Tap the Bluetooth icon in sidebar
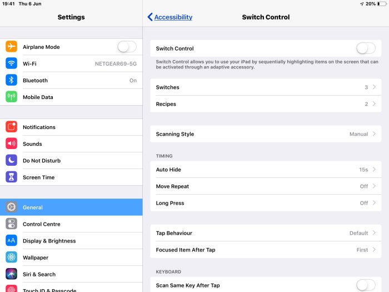Image resolution: width=389 pixels, height=292 pixels. coord(11,81)
